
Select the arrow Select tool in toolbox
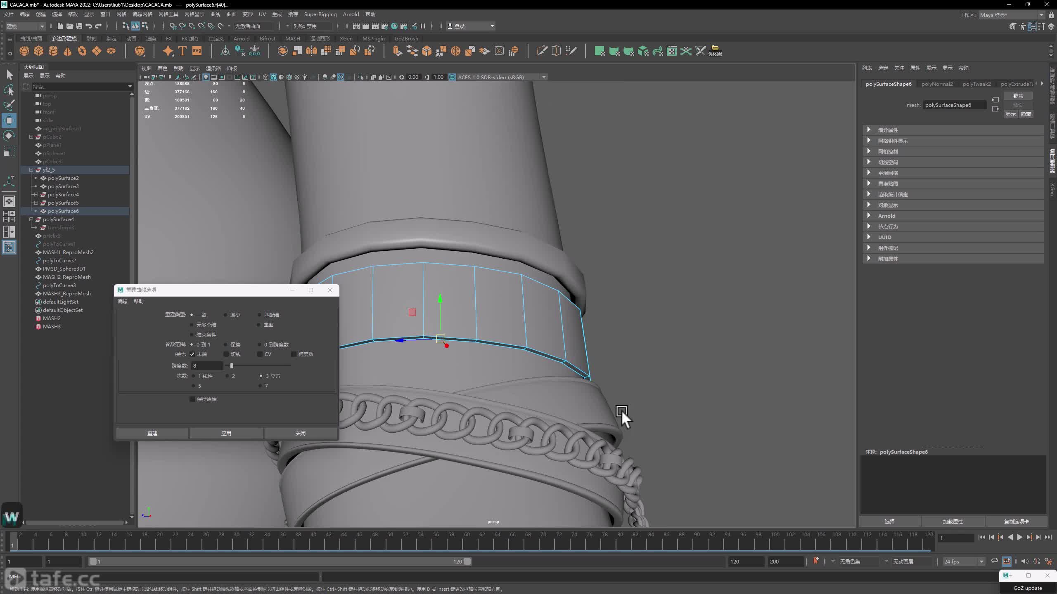[x=9, y=75]
